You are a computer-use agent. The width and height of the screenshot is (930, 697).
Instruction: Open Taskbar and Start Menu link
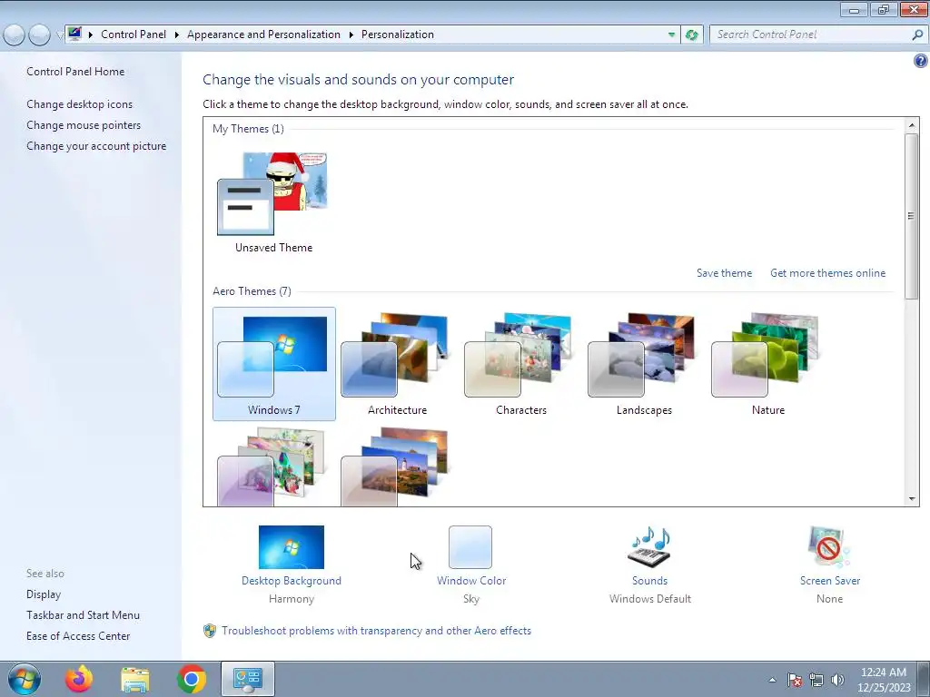click(83, 615)
